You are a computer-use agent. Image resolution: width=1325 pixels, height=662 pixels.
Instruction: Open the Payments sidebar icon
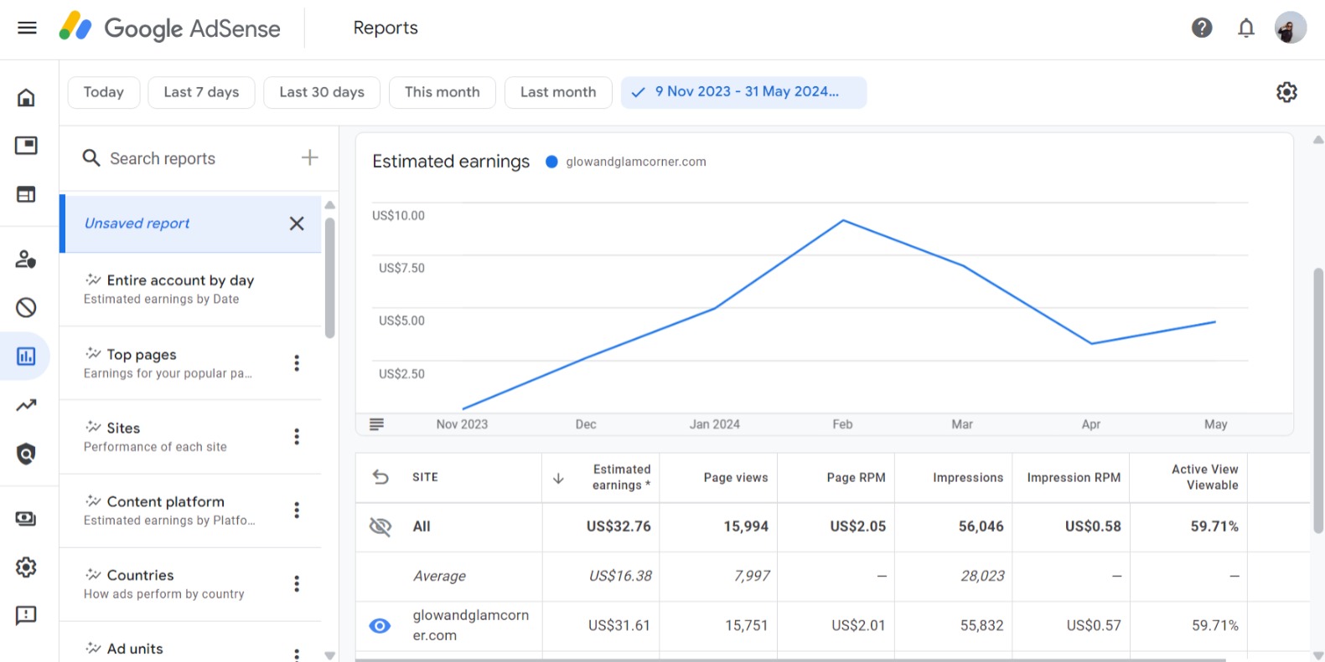(x=26, y=519)
